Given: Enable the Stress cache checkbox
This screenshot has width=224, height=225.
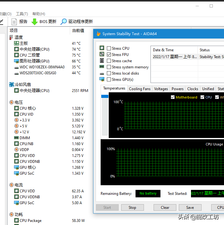Looking at the screenshot, I should [x=109, y=61].
